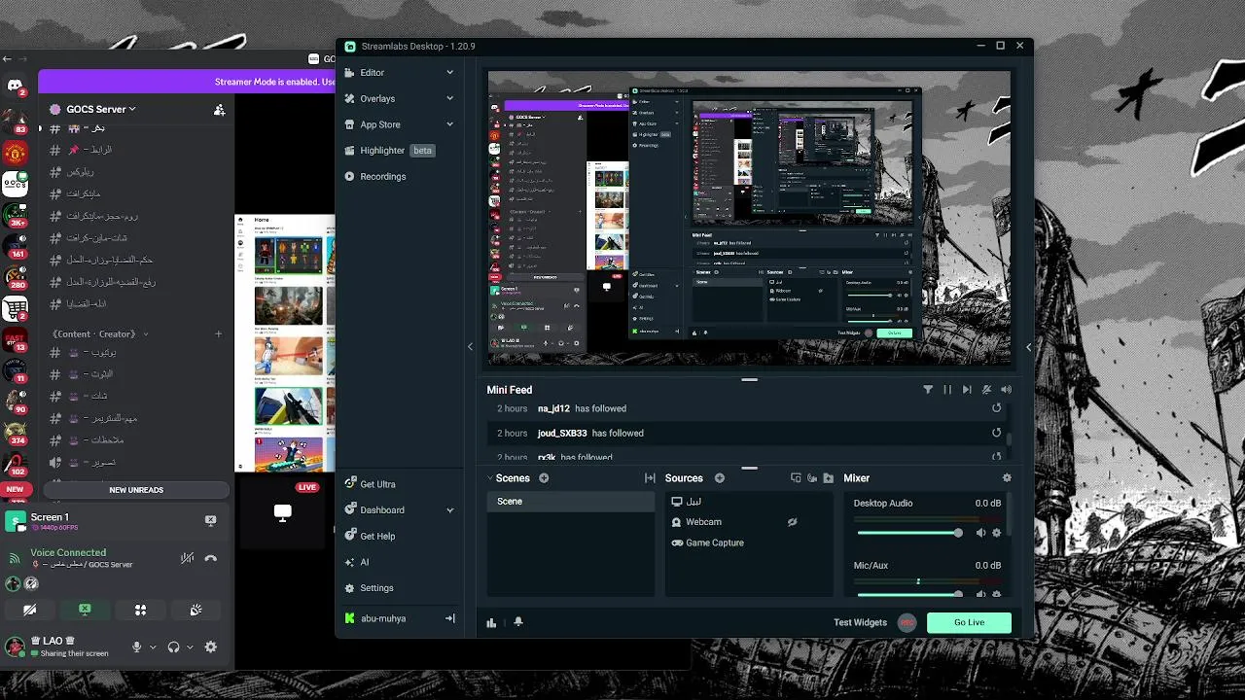Expand the App Store menu chevron
This screenshot has width=1245, height=700.
point(449,124)
